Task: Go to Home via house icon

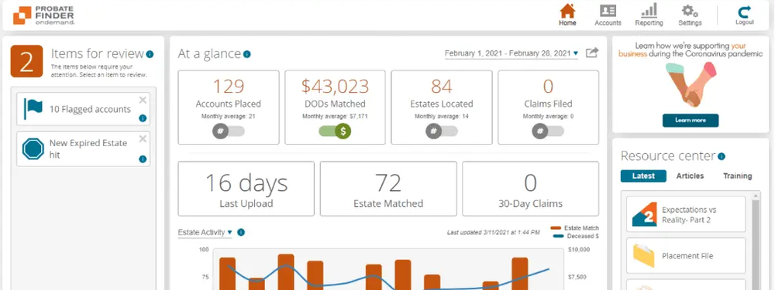Action: coord(567,11)
